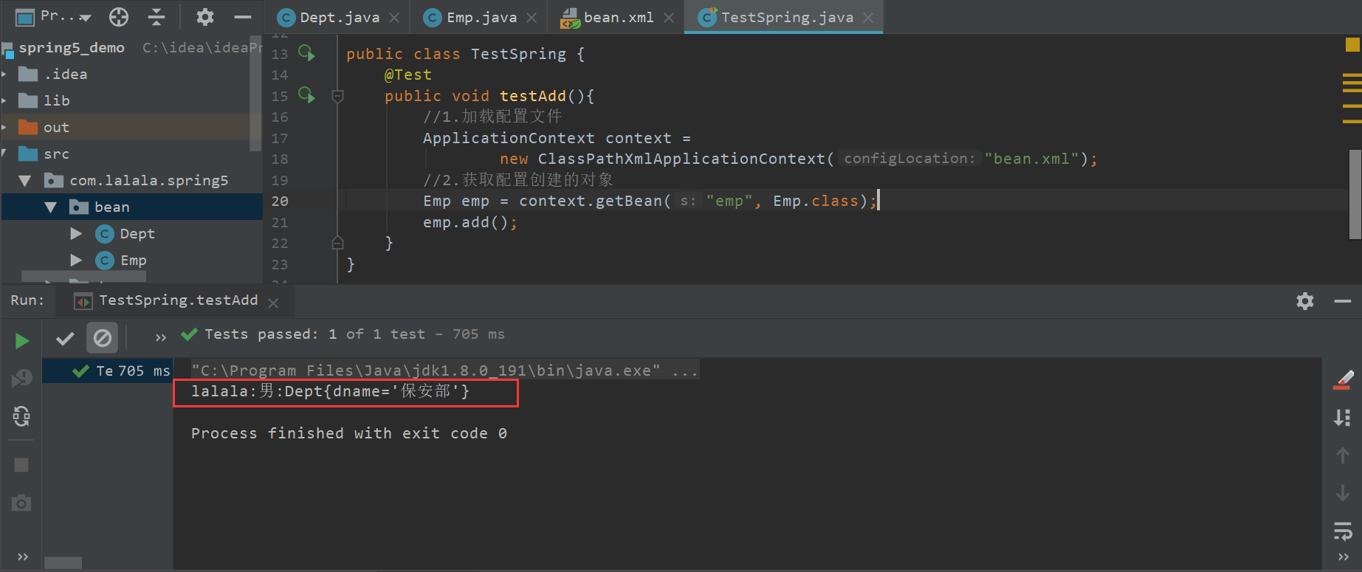Click the dump threads camera icon
This screenshot has width=1362, height=572.
(x=21, y=503)
